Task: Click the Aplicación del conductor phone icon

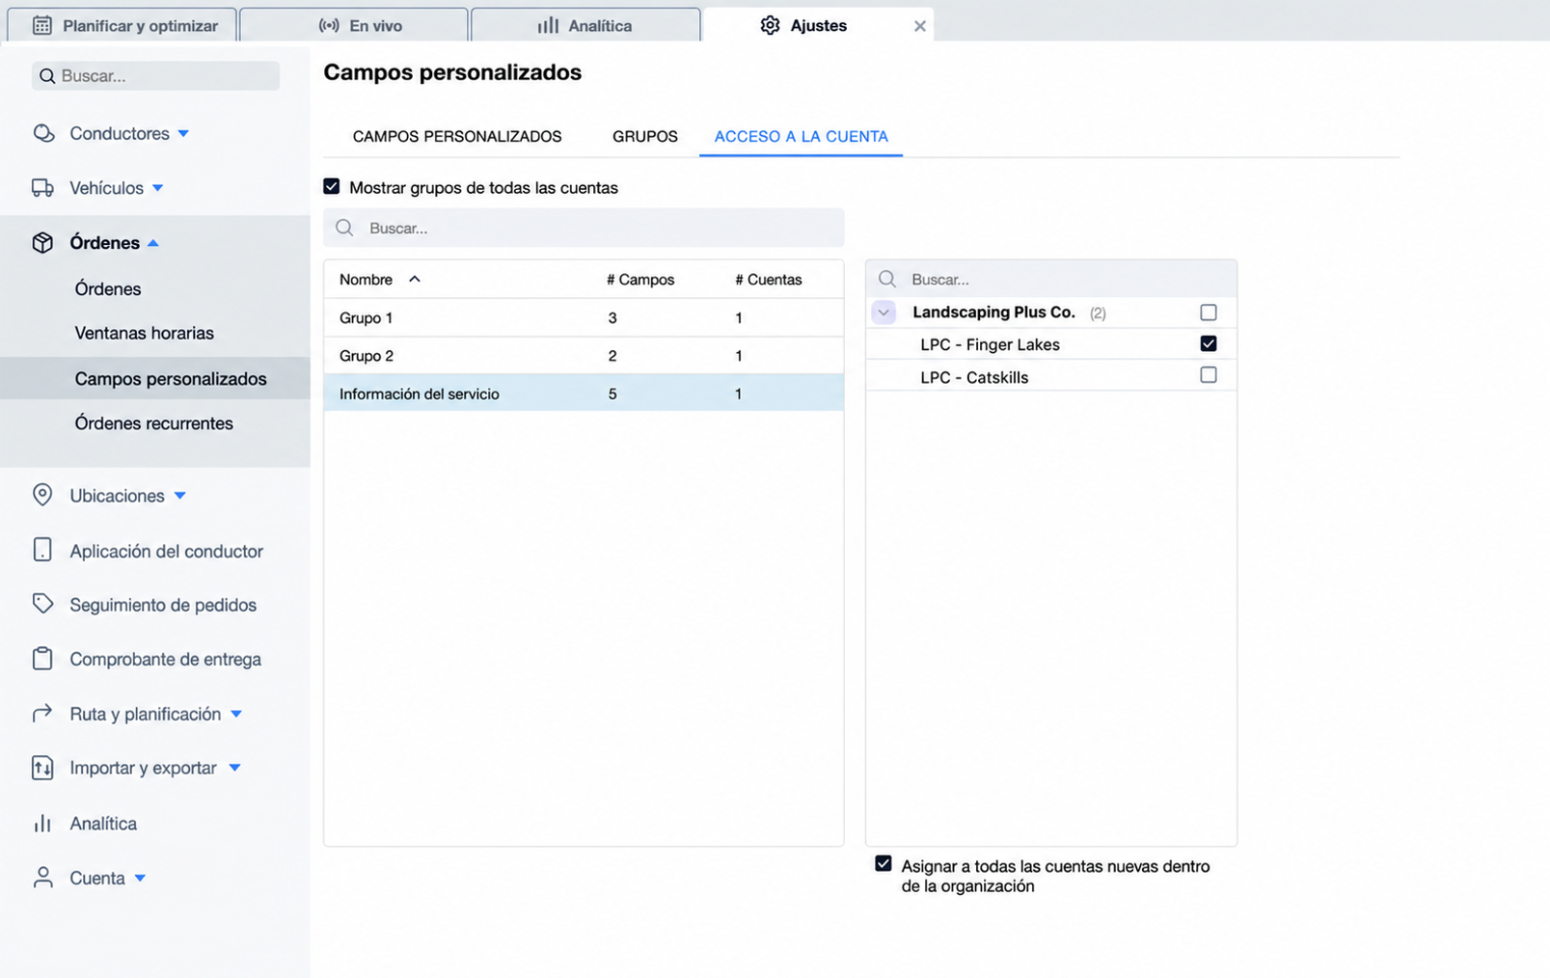Action: [42, 550]
